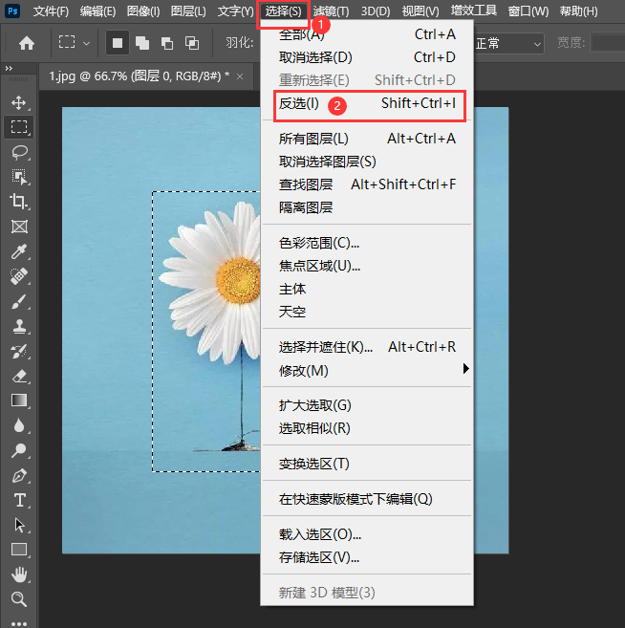Open the 正常 style dropdown
Image resolution: width=625 pixels, height=628 pixels.
[x=508, y=43]
